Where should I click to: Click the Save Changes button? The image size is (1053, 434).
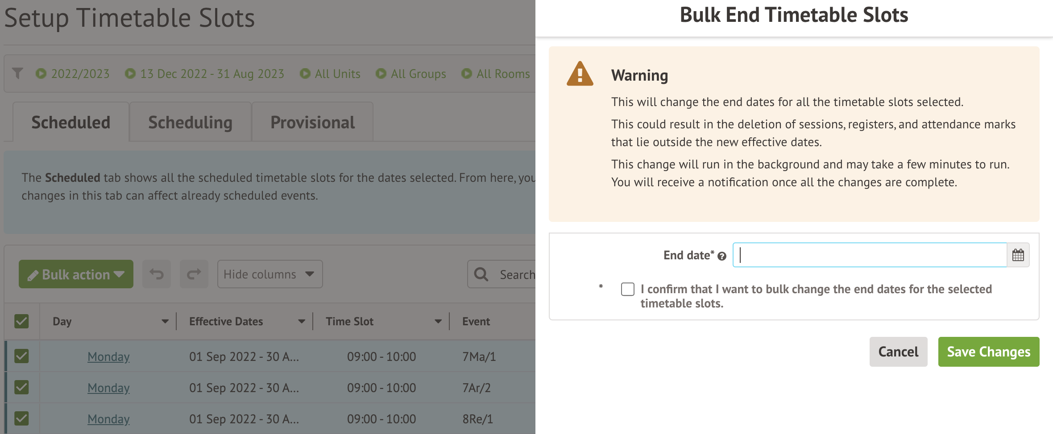988,352
